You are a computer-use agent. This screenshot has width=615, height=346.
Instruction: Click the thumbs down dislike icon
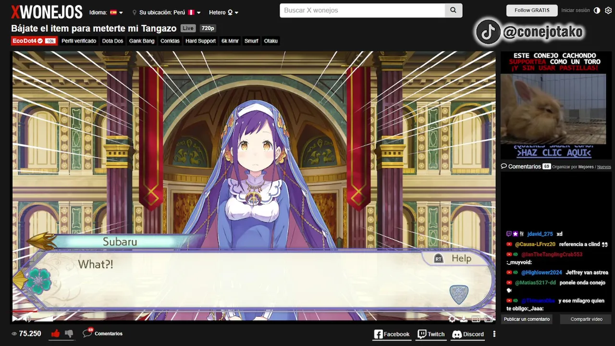click(x=69, y=333)
